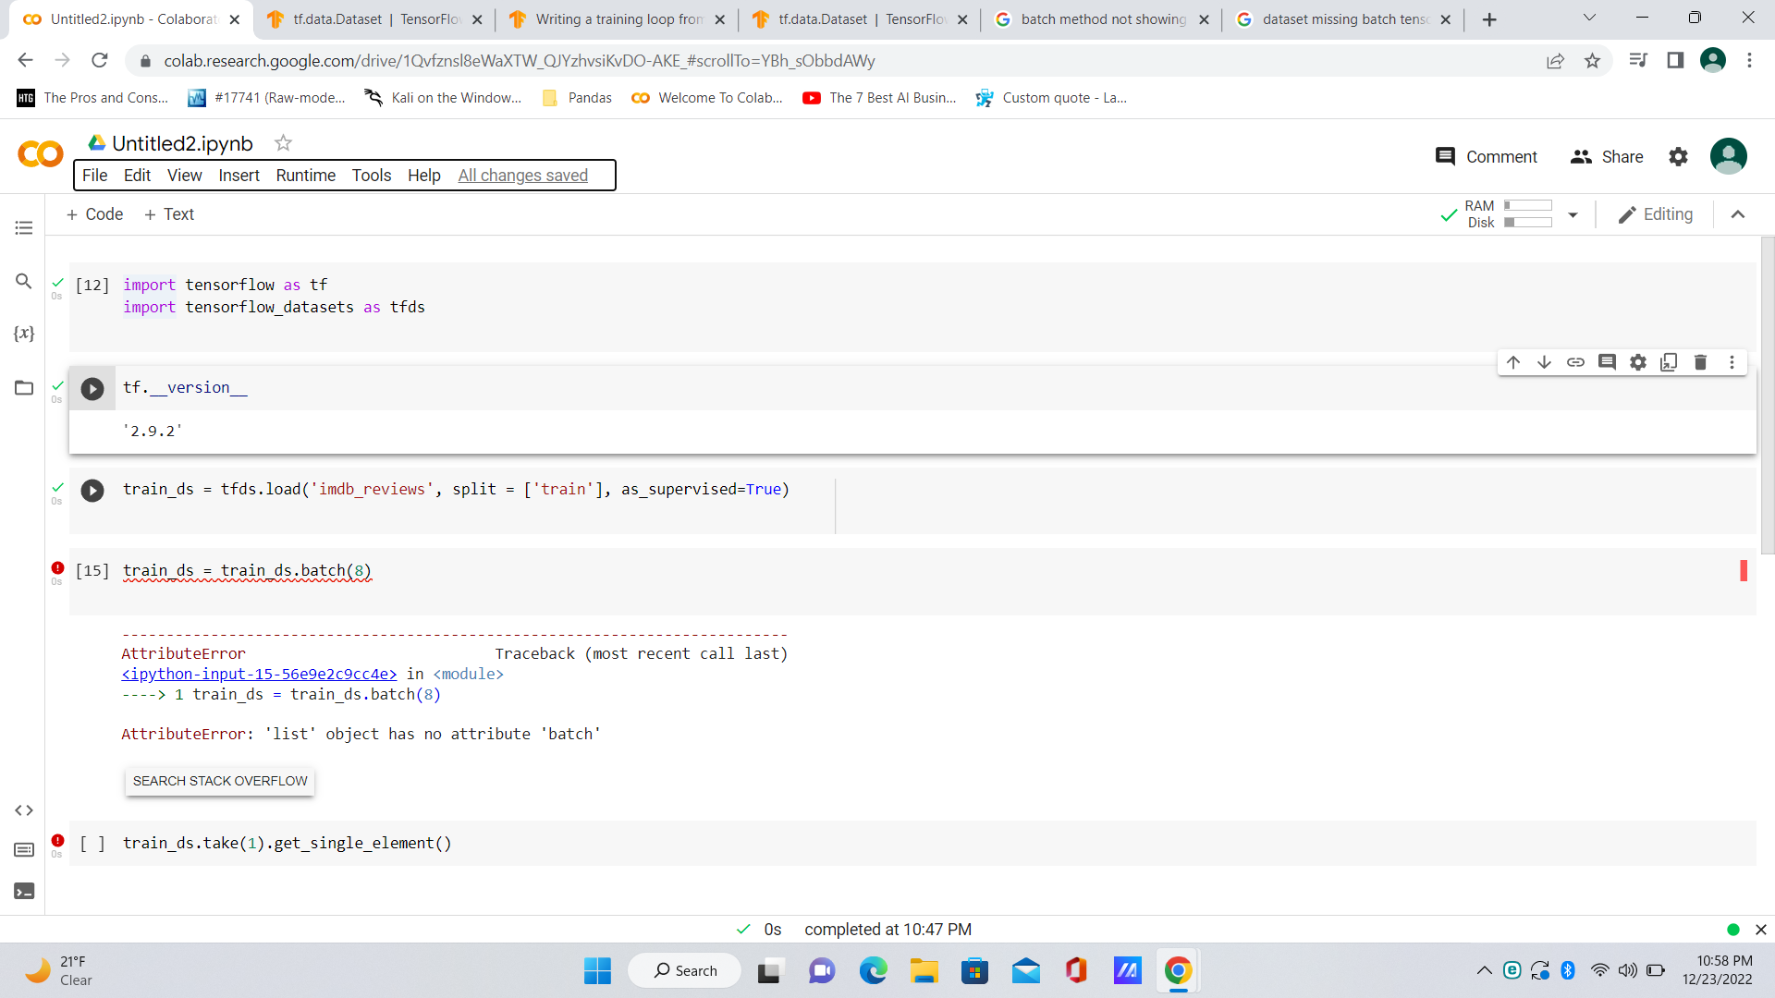Open code snippets icon in left sidebar

click(24, 810)
